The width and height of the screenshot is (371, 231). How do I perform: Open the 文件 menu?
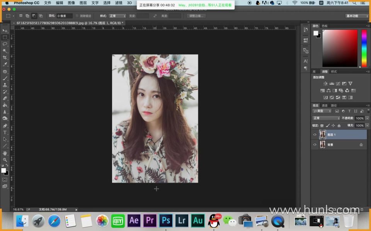pyautogui.click(x=48, y=3)
